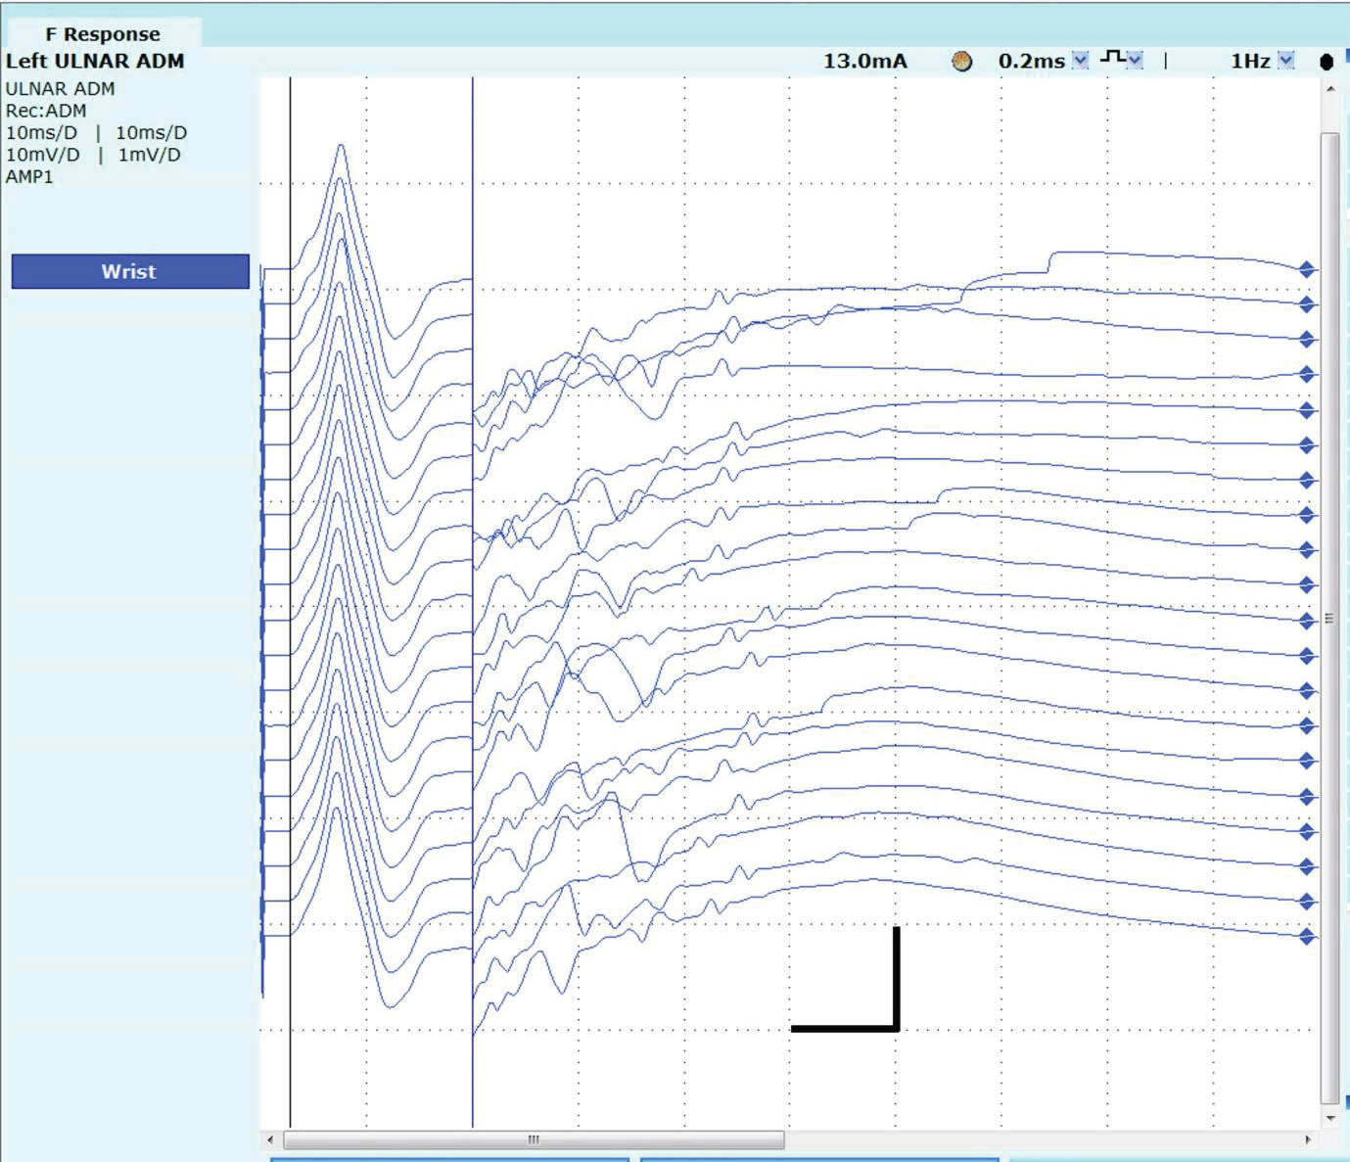Click the horizontal scrollbar left arrow

[x=271, y=1139]
